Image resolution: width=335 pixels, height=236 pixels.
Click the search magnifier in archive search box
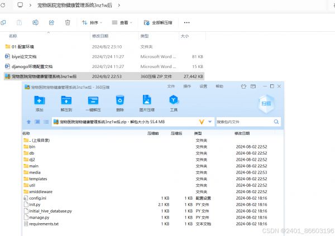(276, 122)
